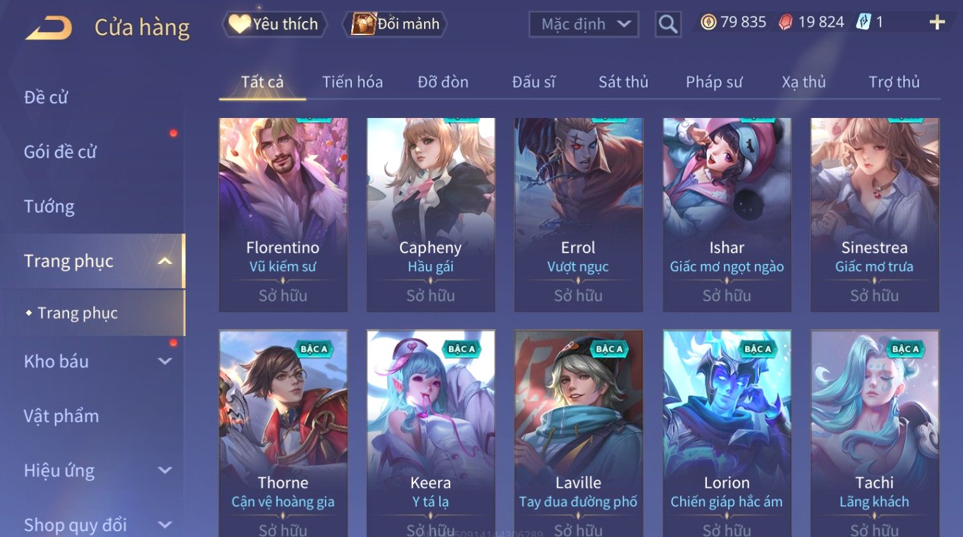Screen dimensions: 963x537
Task: Open Lorion Chiến giáp hắc ám card
Action: pos(727,433)
